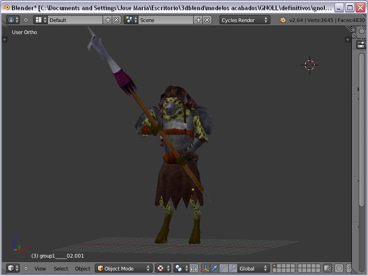Delete the Default screen layout

116,20
